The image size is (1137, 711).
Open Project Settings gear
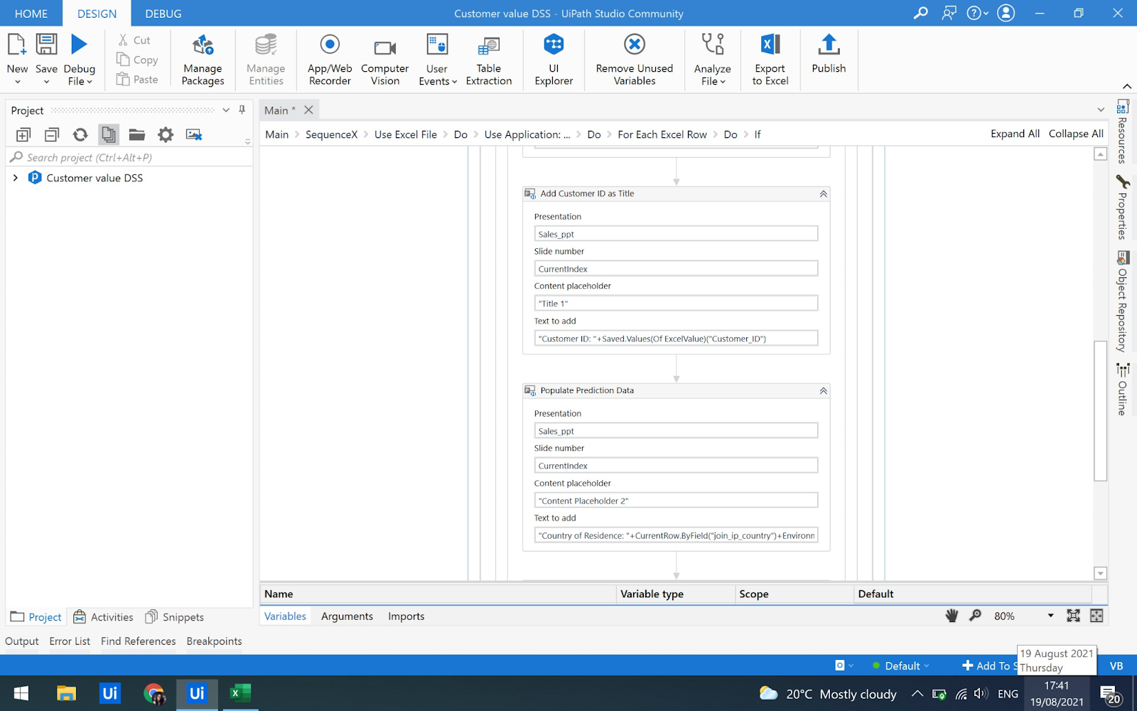[166, 134]
